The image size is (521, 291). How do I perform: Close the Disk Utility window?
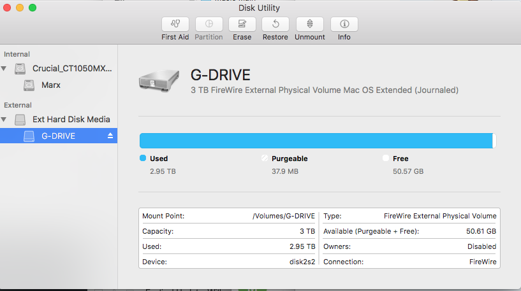[7, 8]
